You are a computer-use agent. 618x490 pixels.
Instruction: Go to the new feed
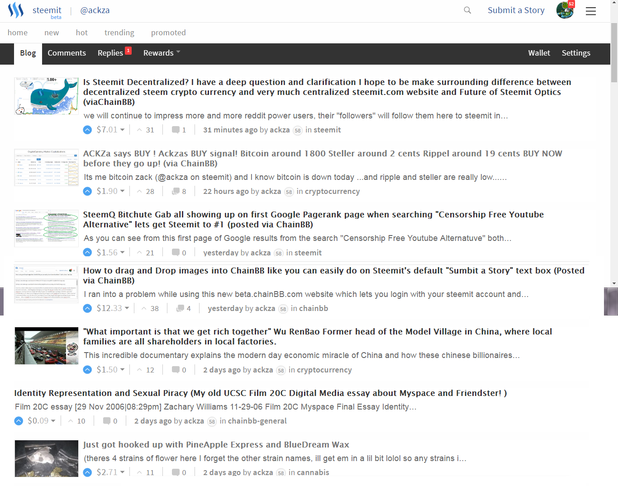(52, 33)
